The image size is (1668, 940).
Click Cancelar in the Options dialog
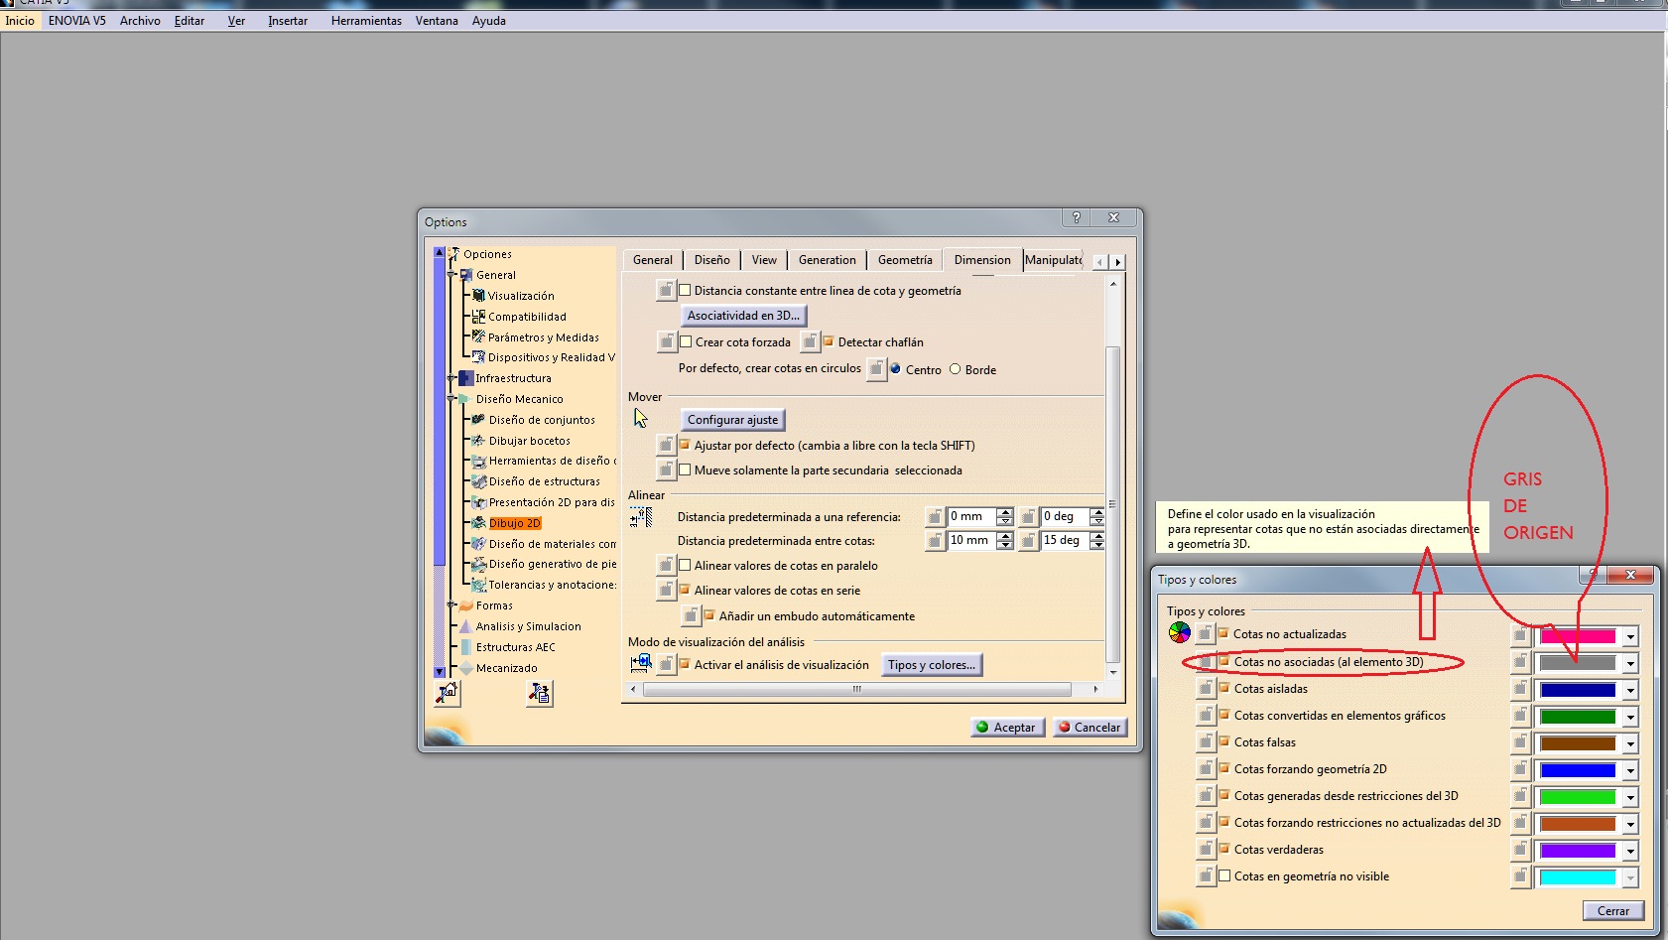[x=1090, y=727]
